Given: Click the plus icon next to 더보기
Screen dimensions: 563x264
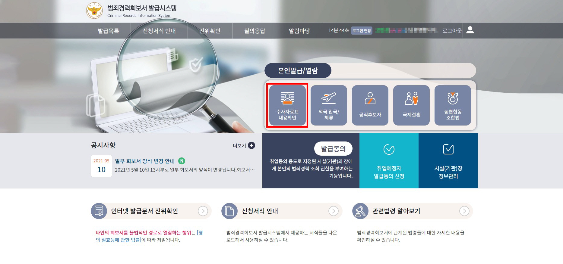Looking at the screenshot, I should click(251, 145).
